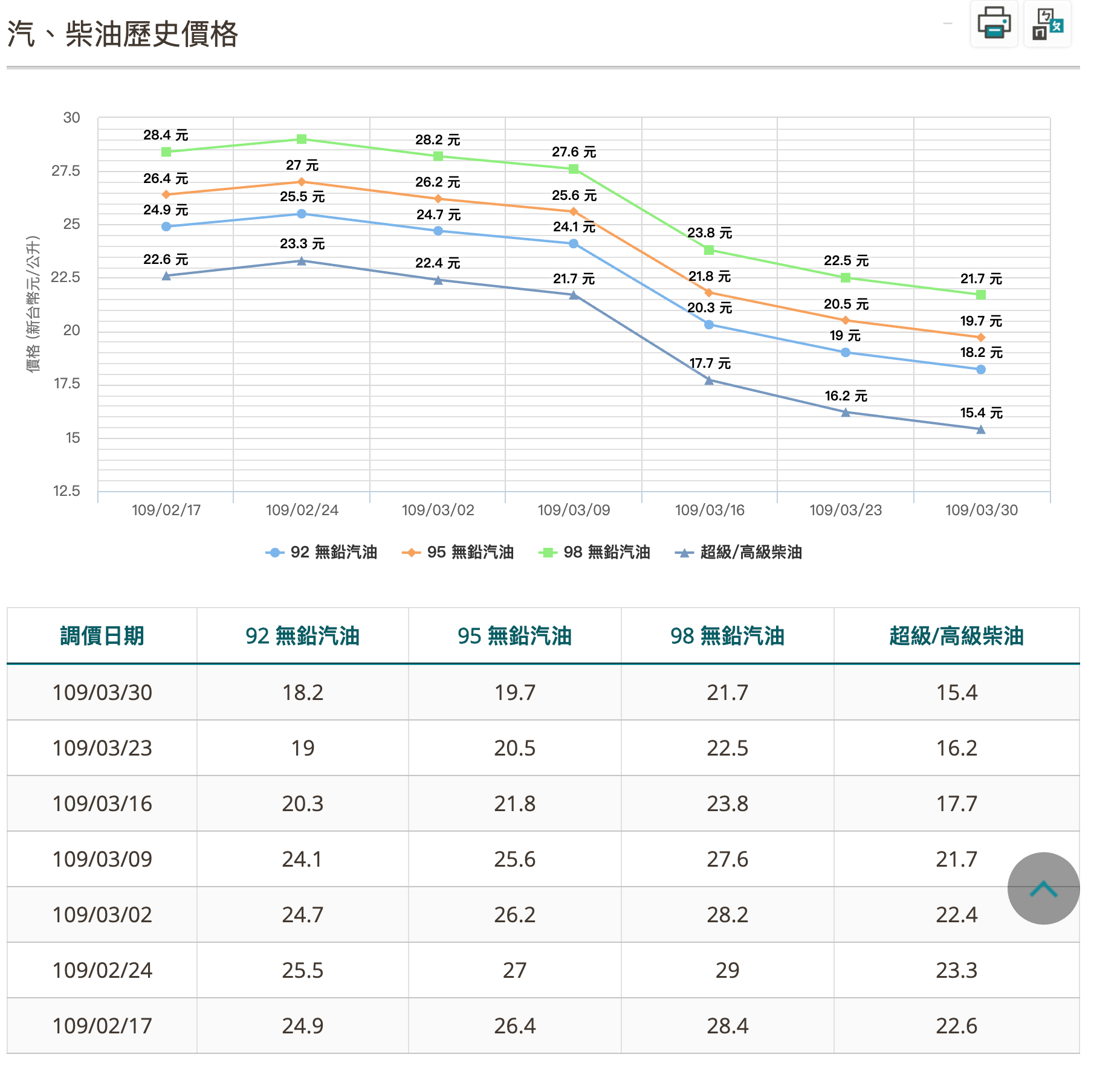The image size is (1094, 1066).
Task: Toggle 95 無鉛汽油 series in chart legend
Action: coord(458,552)
